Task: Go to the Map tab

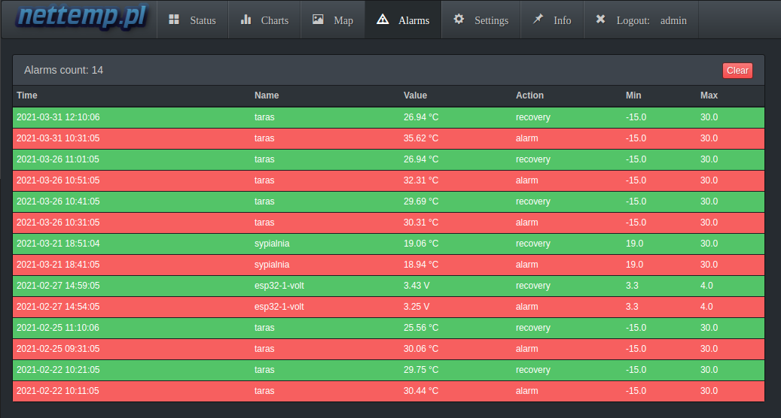Action: [x=333, y=20]
